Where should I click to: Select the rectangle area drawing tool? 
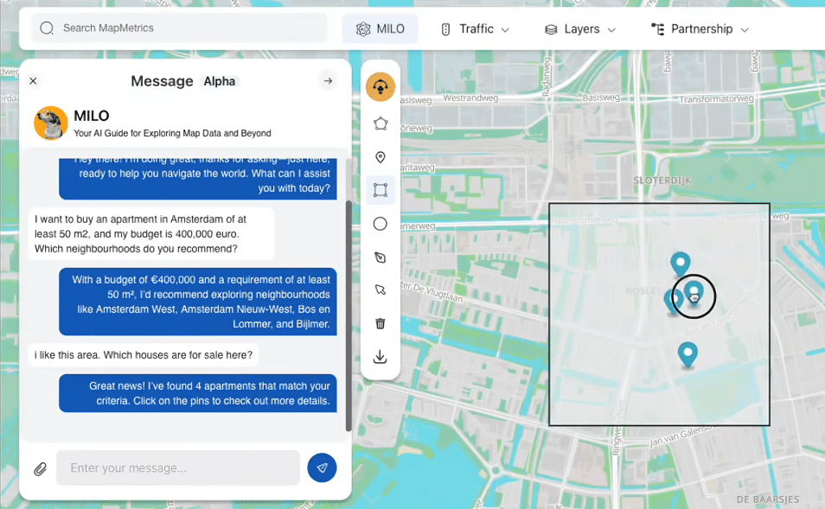coord(381,190)
